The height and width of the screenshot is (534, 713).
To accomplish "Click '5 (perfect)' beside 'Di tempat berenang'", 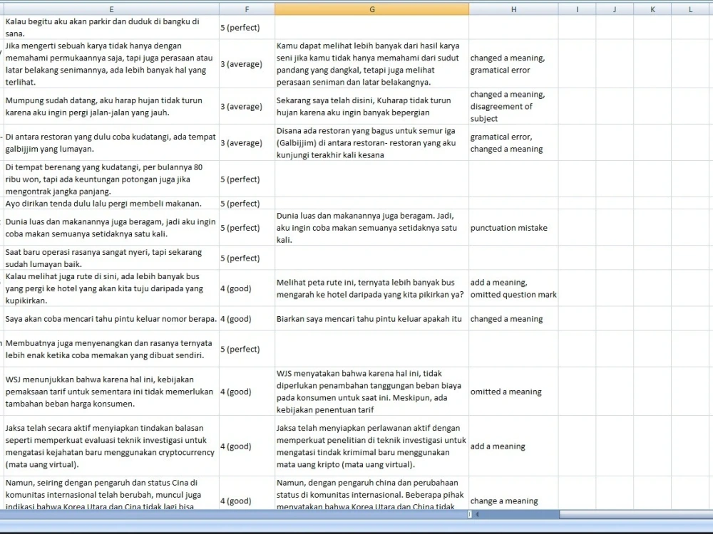I will point(247,179).
